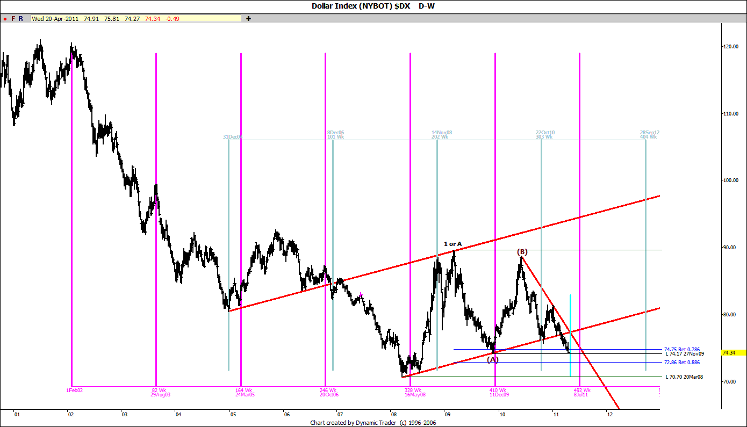Select the 'L 74.17 27Nov09' low marker

coord(684,353)
